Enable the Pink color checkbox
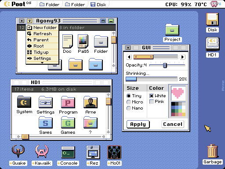 click(x=152, y=102)
